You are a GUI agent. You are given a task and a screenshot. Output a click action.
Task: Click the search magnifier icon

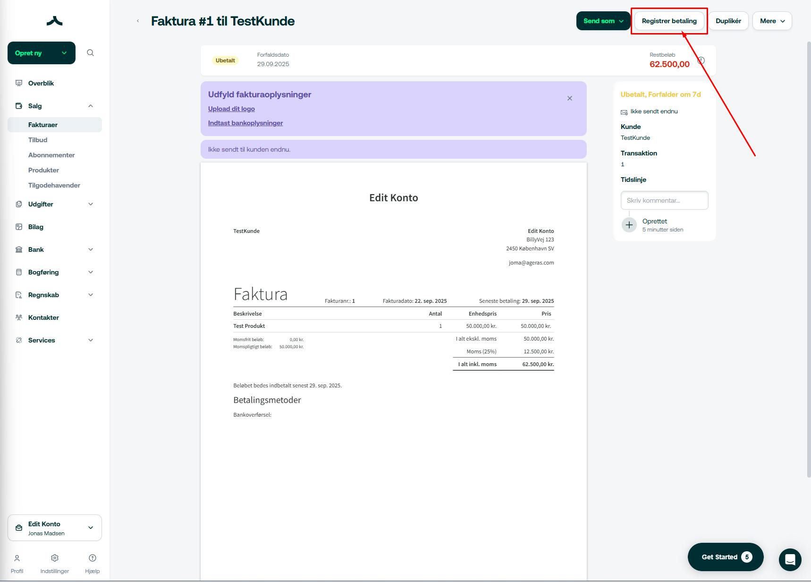90,53
